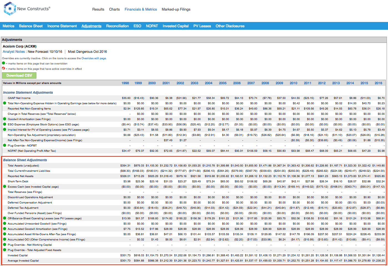Viewport: 388px width, 266px height.
Task: Click the Discontinued Operations Adjustment label
Action: [x=30, y=197]
